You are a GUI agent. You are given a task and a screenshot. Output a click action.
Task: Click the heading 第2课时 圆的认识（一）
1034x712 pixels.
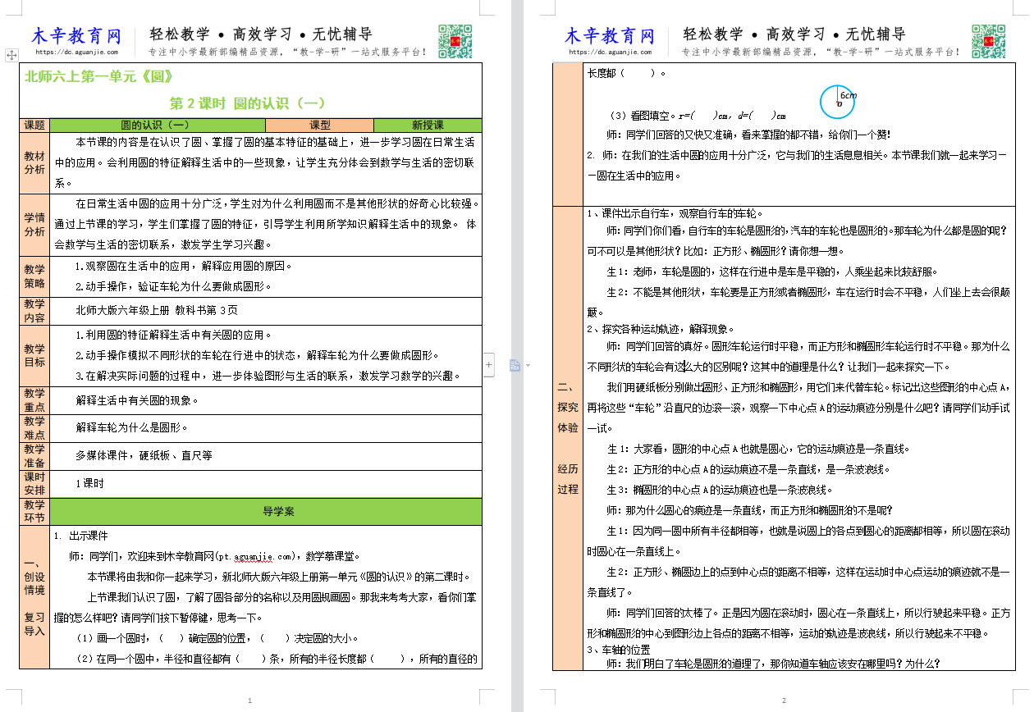[248, 103]
